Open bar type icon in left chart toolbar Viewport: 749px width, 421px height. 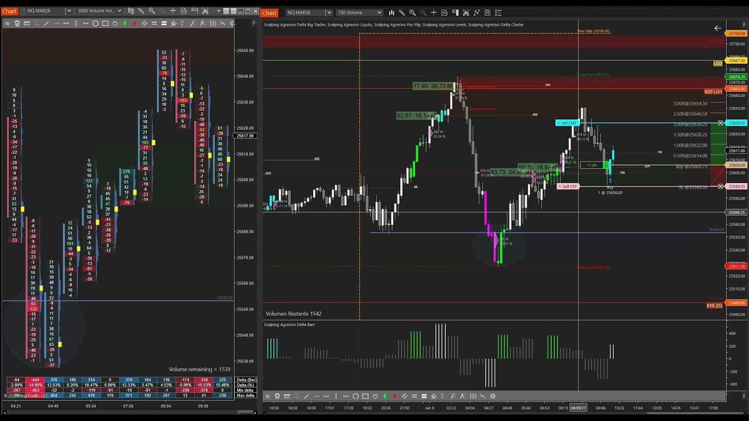tap(131, 11)
